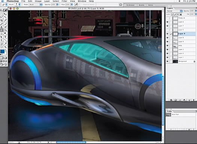Select the Pen tool
Image resolution: width=197 pixels, height=144 pixels.
2,40
